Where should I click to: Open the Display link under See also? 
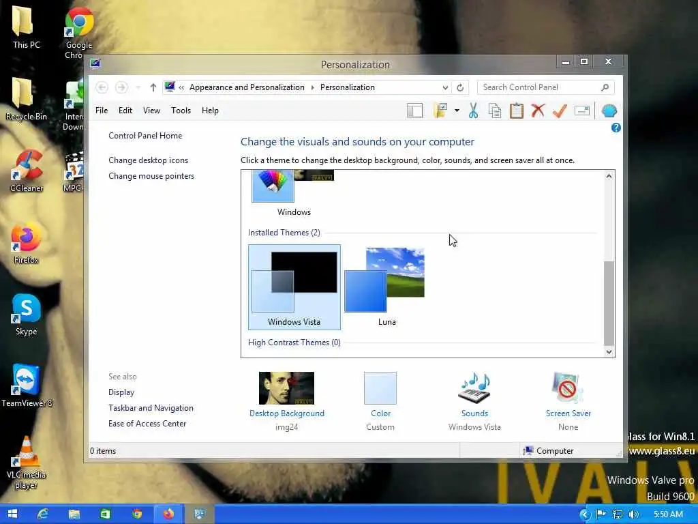coord(121,392)
